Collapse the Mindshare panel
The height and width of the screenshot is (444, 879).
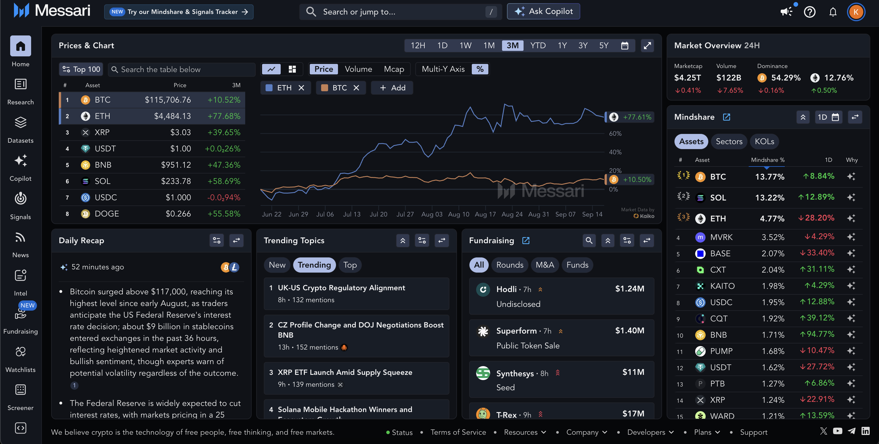pos(803,117)
